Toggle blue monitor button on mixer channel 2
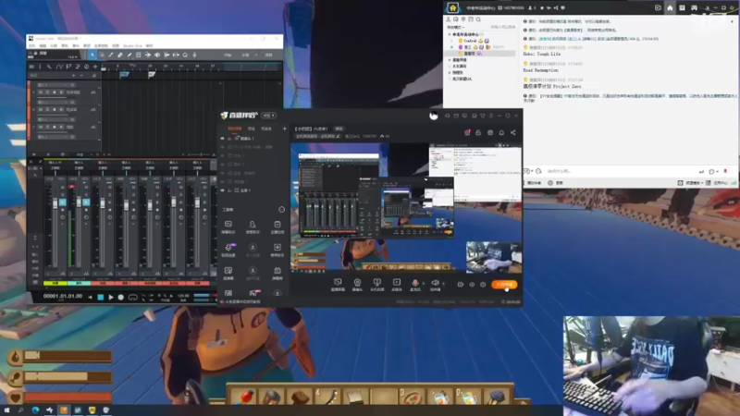 click(86, 202)
